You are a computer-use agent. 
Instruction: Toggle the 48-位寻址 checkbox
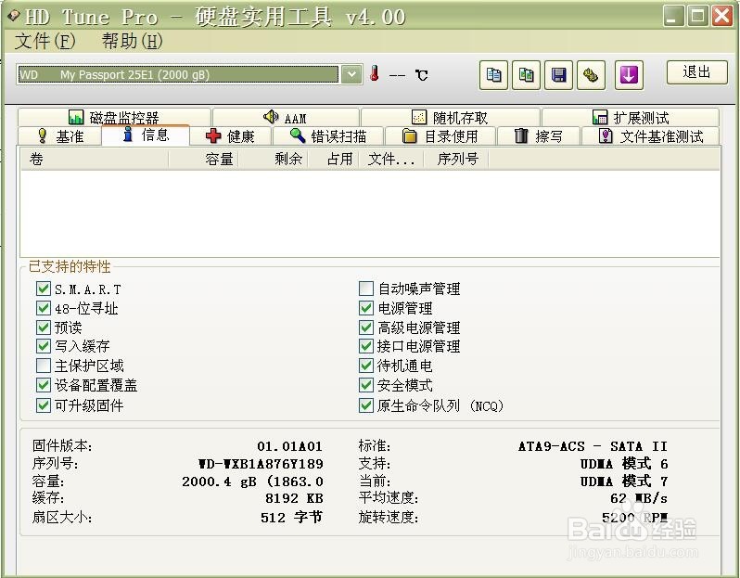click(44, 308)
